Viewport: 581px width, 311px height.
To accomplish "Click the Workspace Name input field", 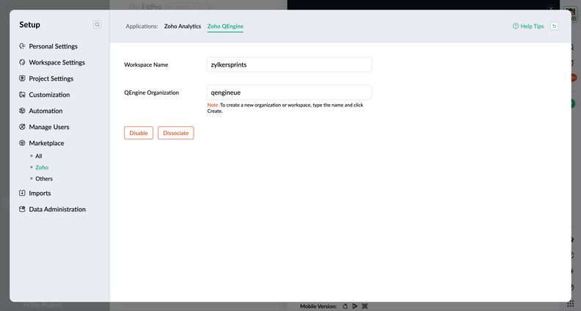I will [x=289, y=65].
